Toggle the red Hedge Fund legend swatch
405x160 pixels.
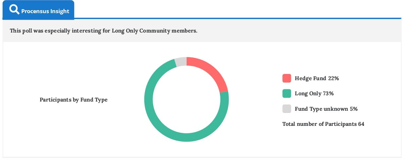click(x=287, y=78)
